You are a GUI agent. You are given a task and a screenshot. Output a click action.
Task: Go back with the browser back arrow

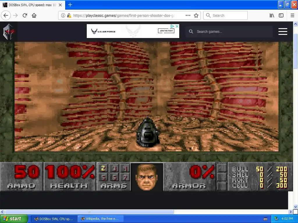pyautogui.click(x=6, y=16)
